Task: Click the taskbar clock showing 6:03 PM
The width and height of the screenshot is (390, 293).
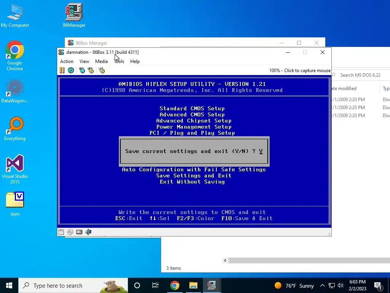Action: click(x=357, y=285)
